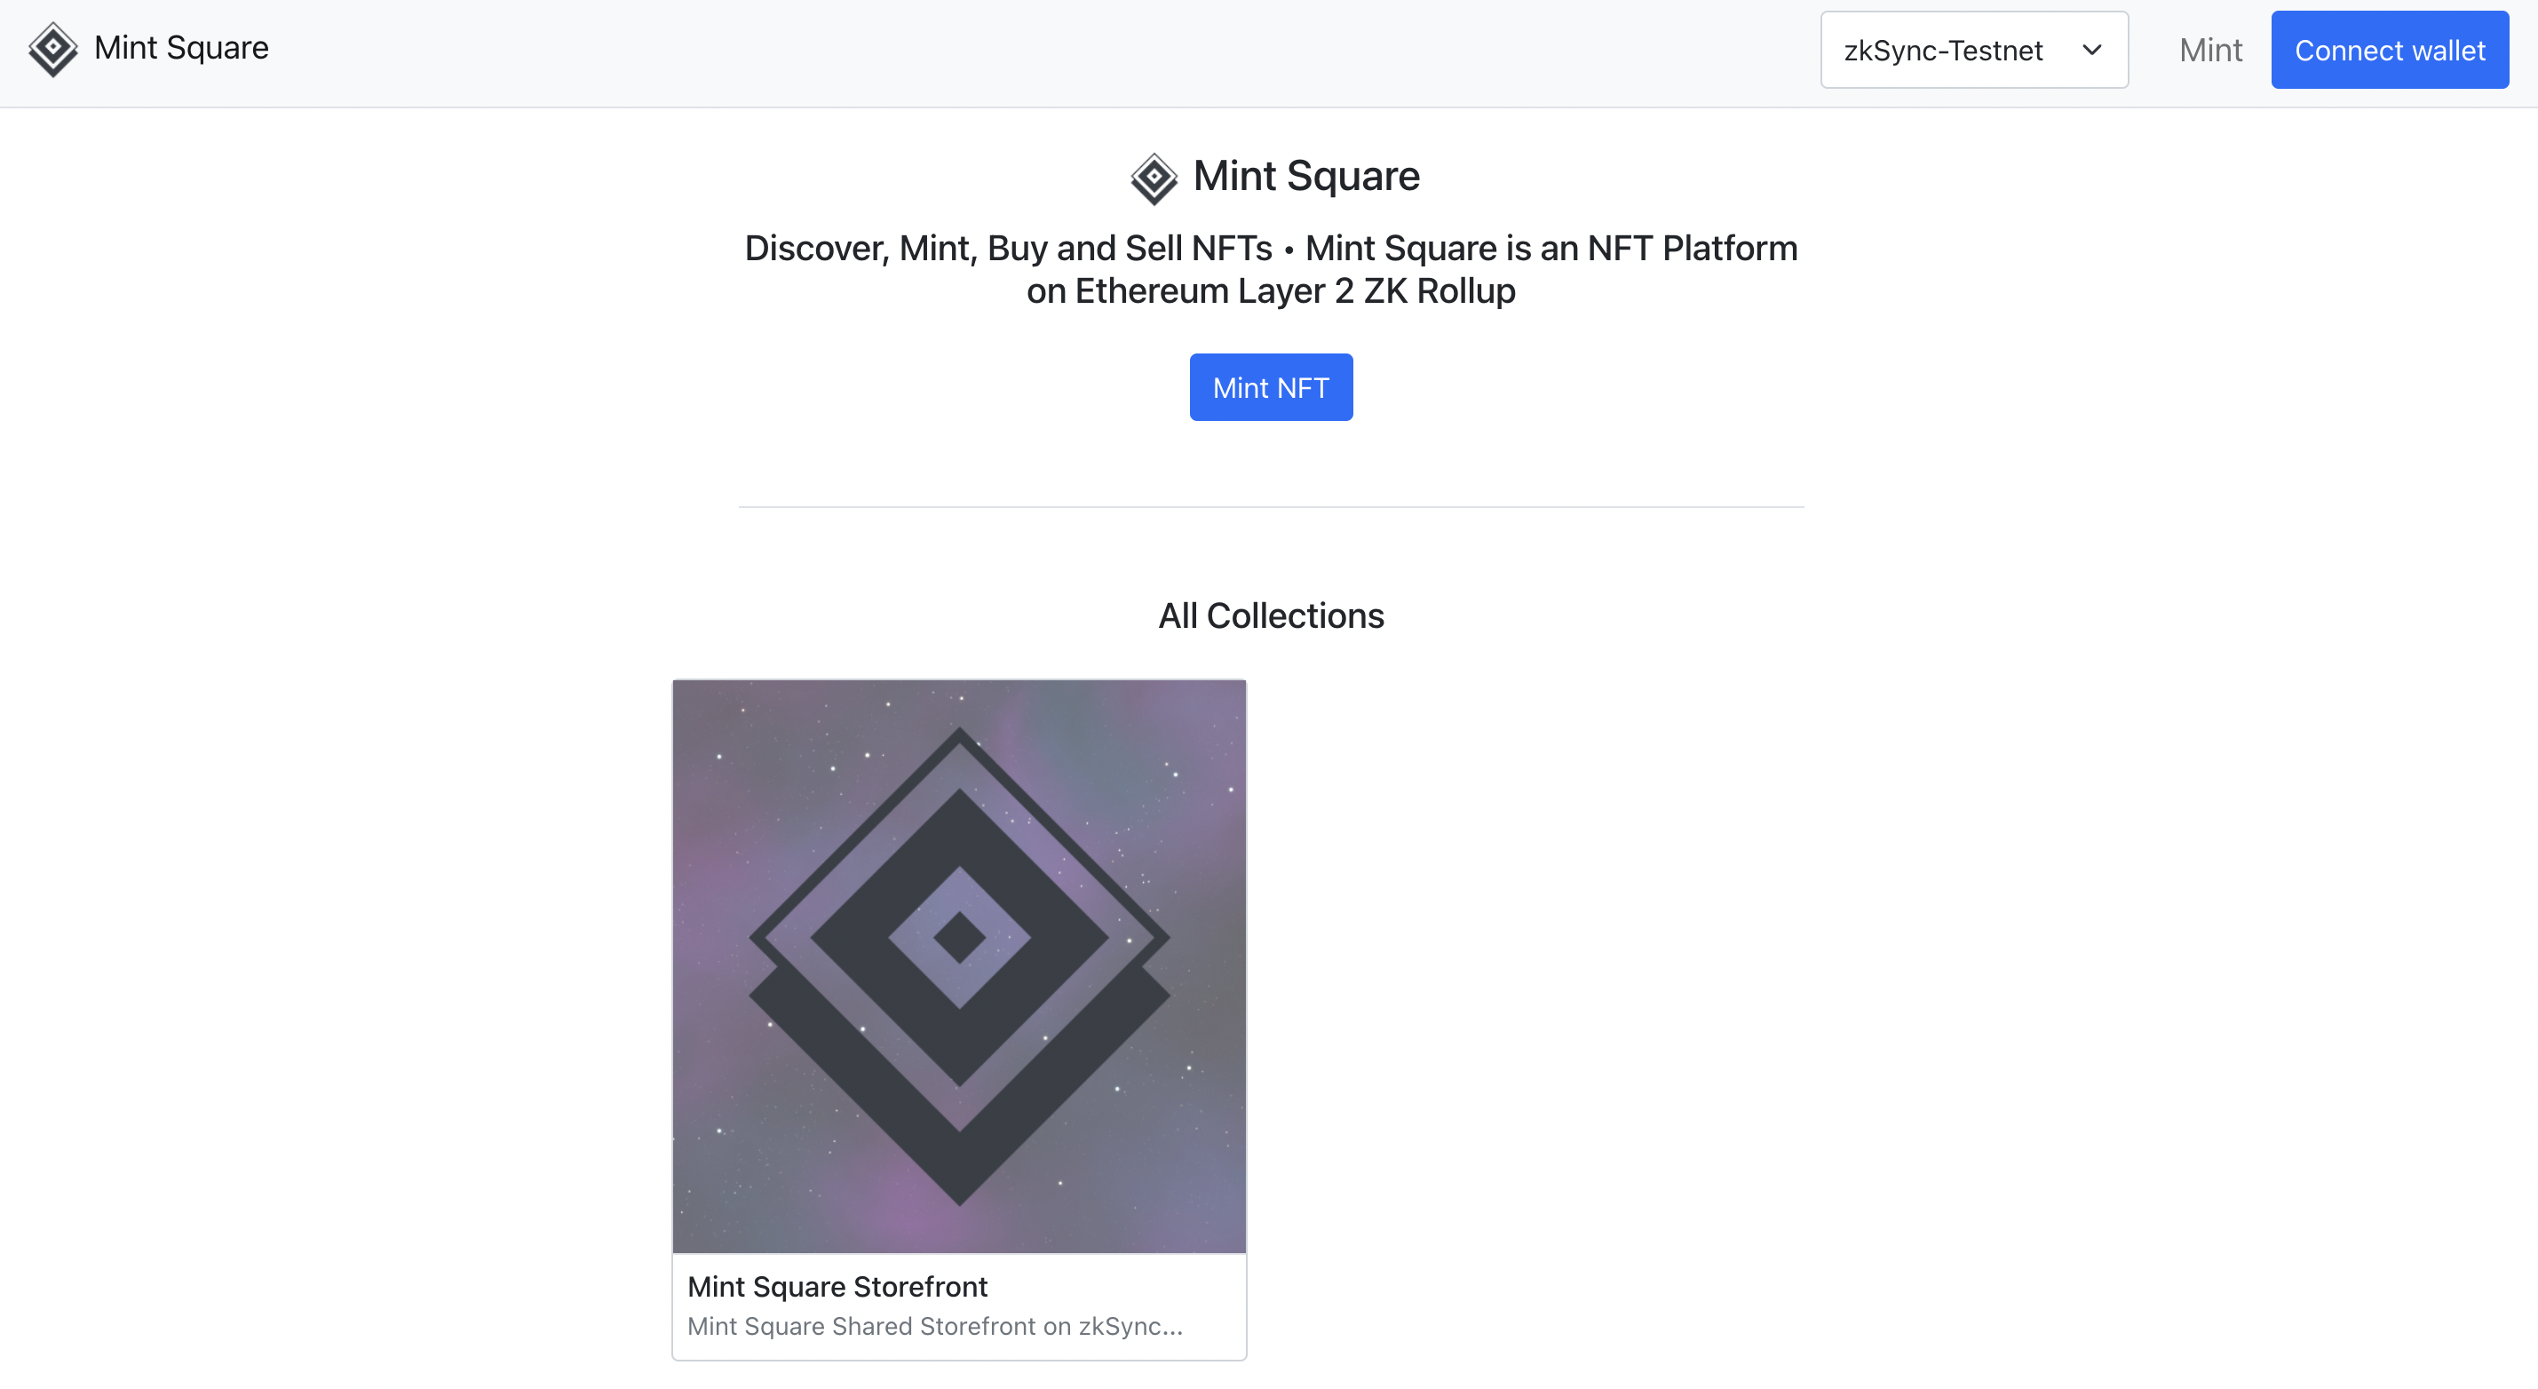Click the Mint Square diamond logo in header

52,49
